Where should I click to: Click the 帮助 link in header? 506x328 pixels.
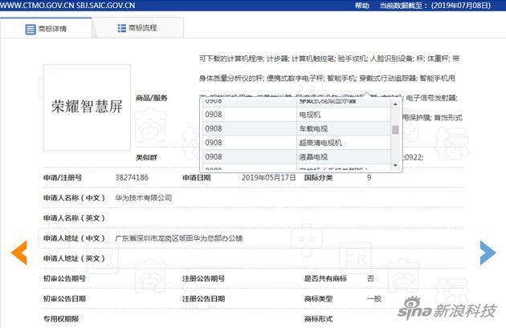[x=361, y=6]
